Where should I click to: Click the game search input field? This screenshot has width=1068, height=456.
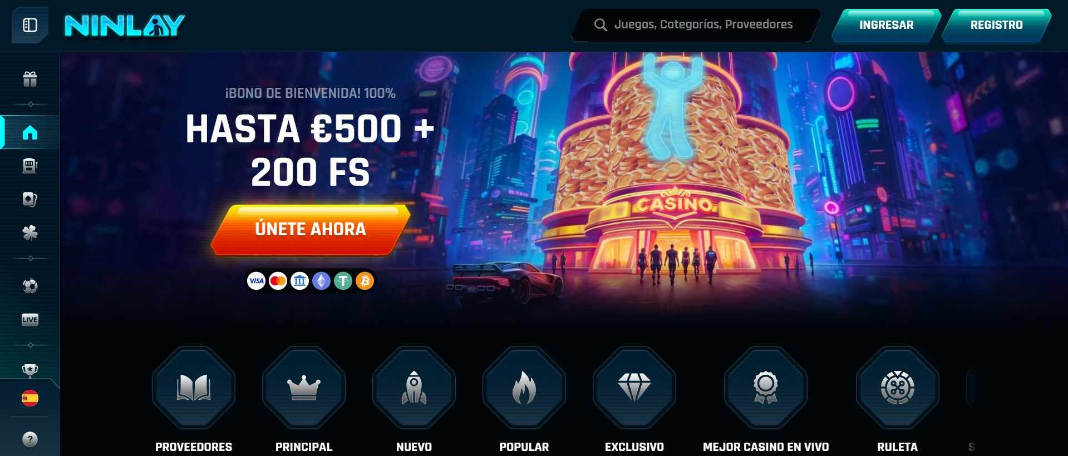[x=696, y=25]
